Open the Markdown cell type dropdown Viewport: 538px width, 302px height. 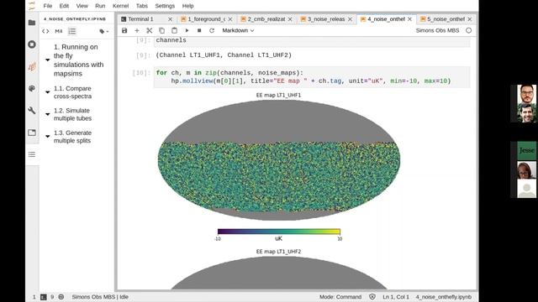click(x=238, y=30)
